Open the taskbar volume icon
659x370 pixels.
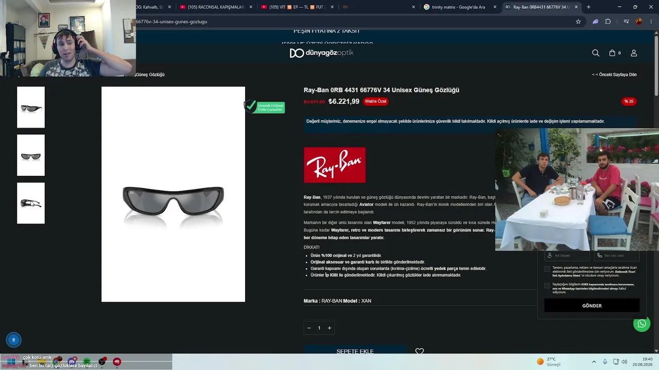tap(625, 362)
